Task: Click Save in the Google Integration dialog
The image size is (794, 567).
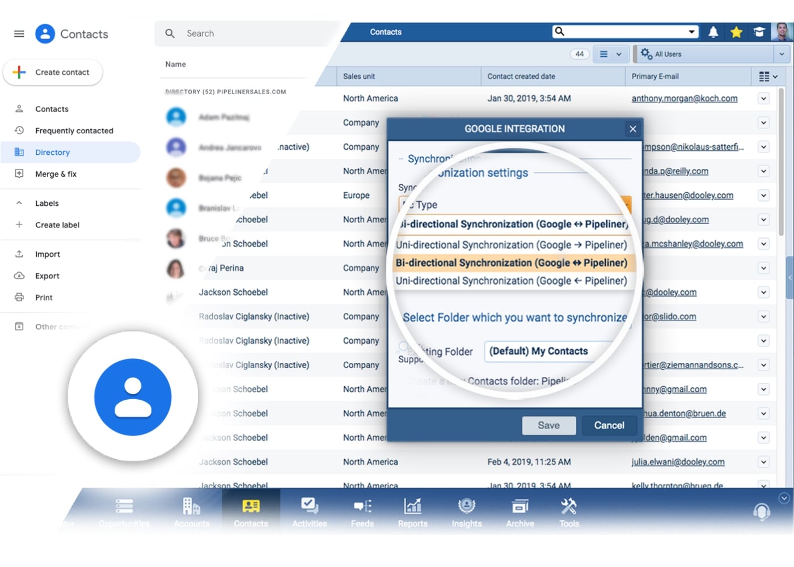Action: (548, 425)
